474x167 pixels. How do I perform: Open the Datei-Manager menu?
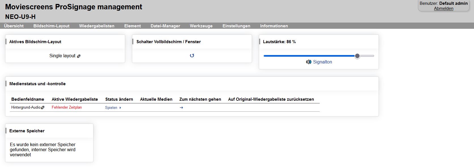(x=165, y=26)
